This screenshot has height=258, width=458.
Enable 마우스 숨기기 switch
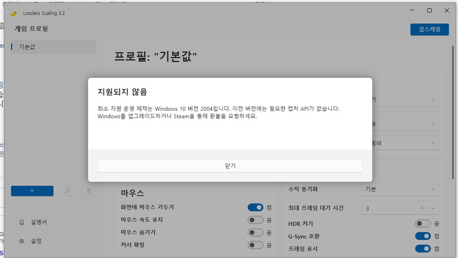255,232
